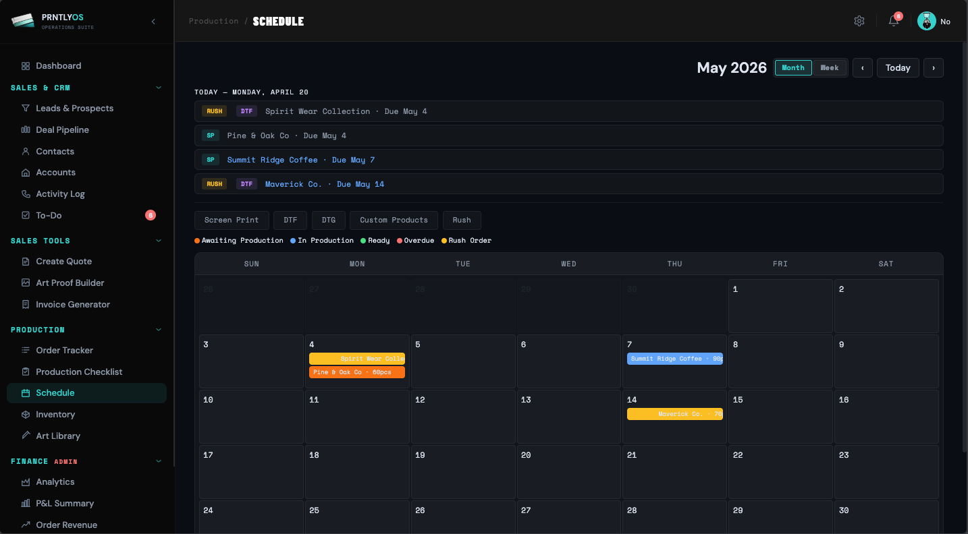Click the Activity Log phone icon
The height and width of the screenshot is (534, 968).
click(26, 194)
